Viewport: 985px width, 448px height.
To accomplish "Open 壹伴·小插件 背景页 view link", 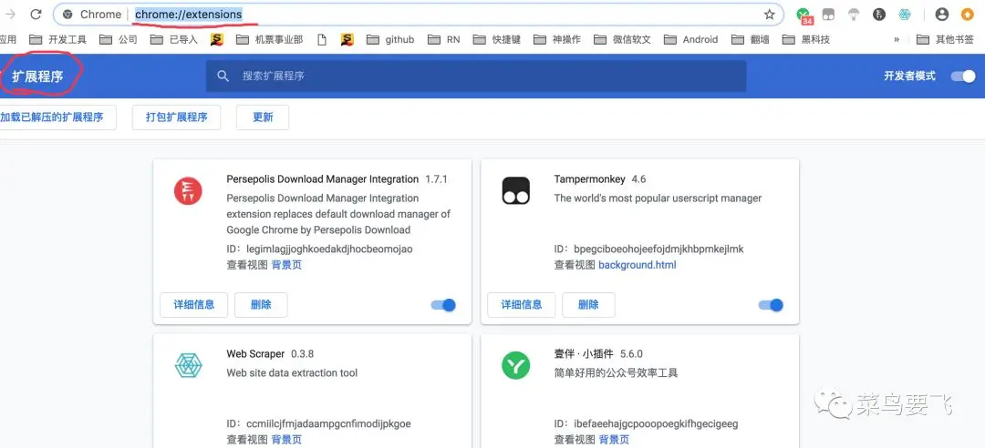I will click(x=614, y=440).
